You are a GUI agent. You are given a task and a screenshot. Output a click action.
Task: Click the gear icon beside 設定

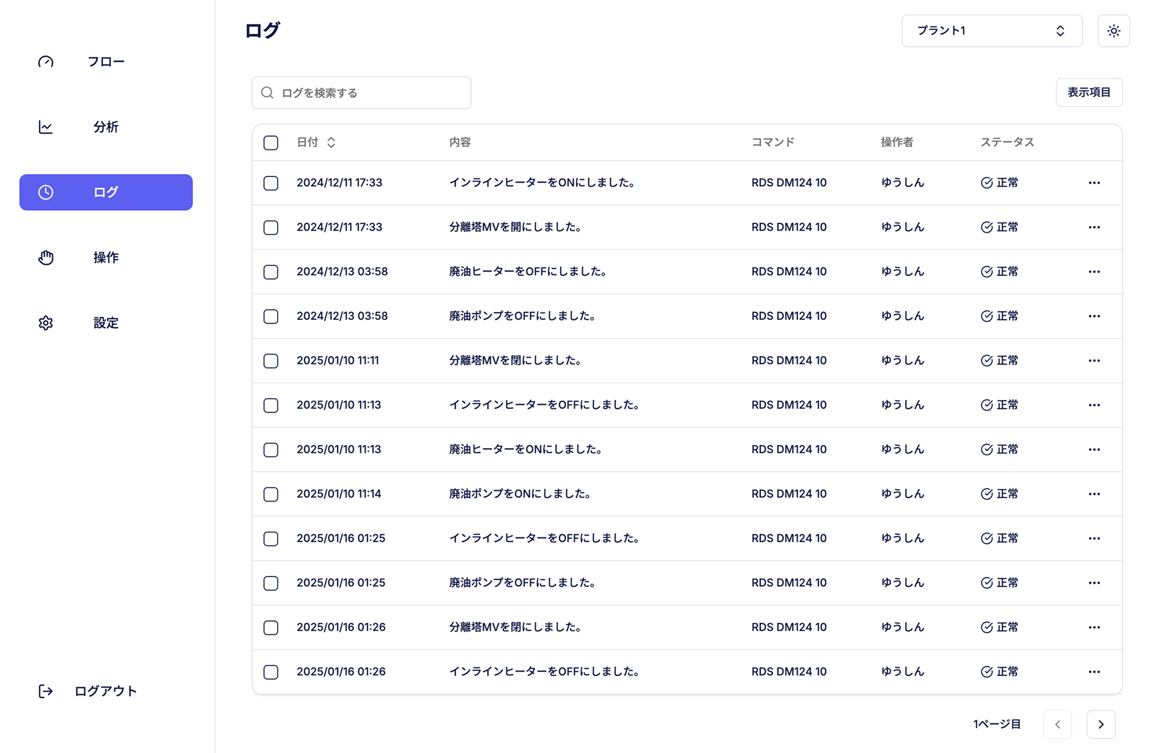46,323
